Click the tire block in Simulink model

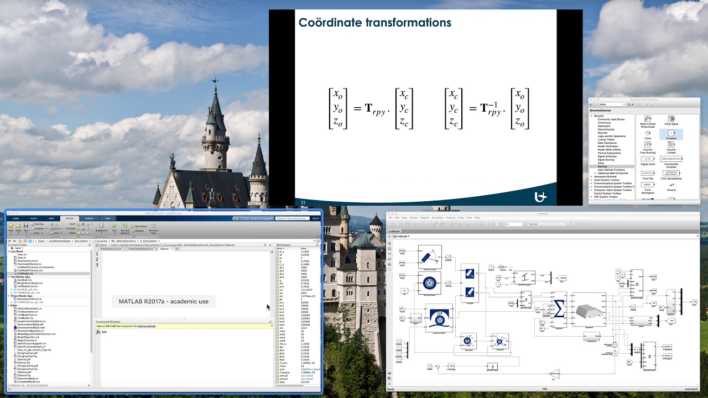pos(429,284)
